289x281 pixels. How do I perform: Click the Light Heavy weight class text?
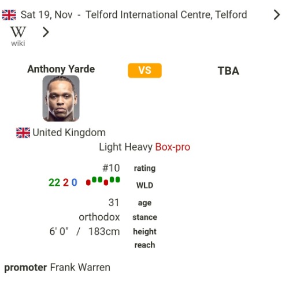click(125, 147)
